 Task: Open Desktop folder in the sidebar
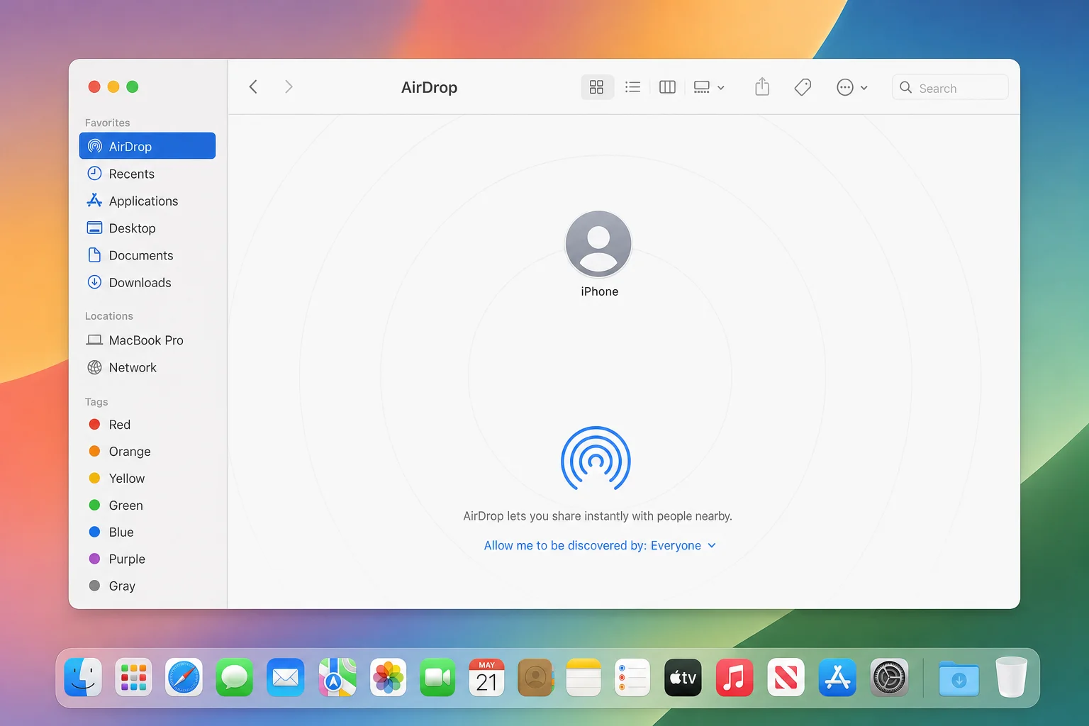coord(147,228)
